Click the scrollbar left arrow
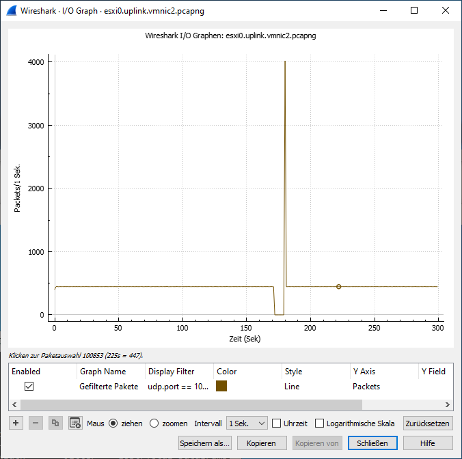This screenshot has width=462, height=459. pos(14,404)
